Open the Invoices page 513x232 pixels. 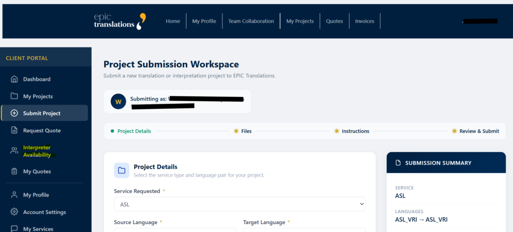365,21
